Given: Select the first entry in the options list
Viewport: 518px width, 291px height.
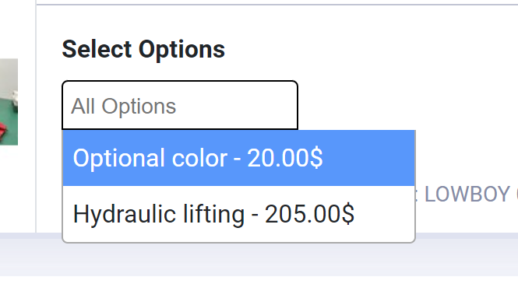Looking at the screenshot, I should 238,158.
